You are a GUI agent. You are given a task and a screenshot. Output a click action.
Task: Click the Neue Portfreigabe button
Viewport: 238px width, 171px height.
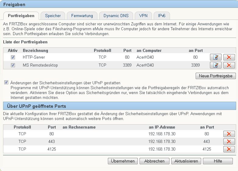click(x=215, y=76)
